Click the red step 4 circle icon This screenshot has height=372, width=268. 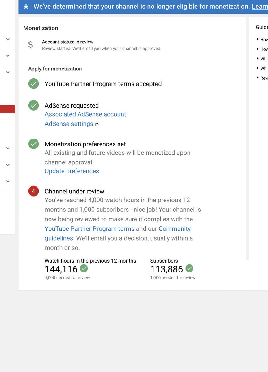33,191
